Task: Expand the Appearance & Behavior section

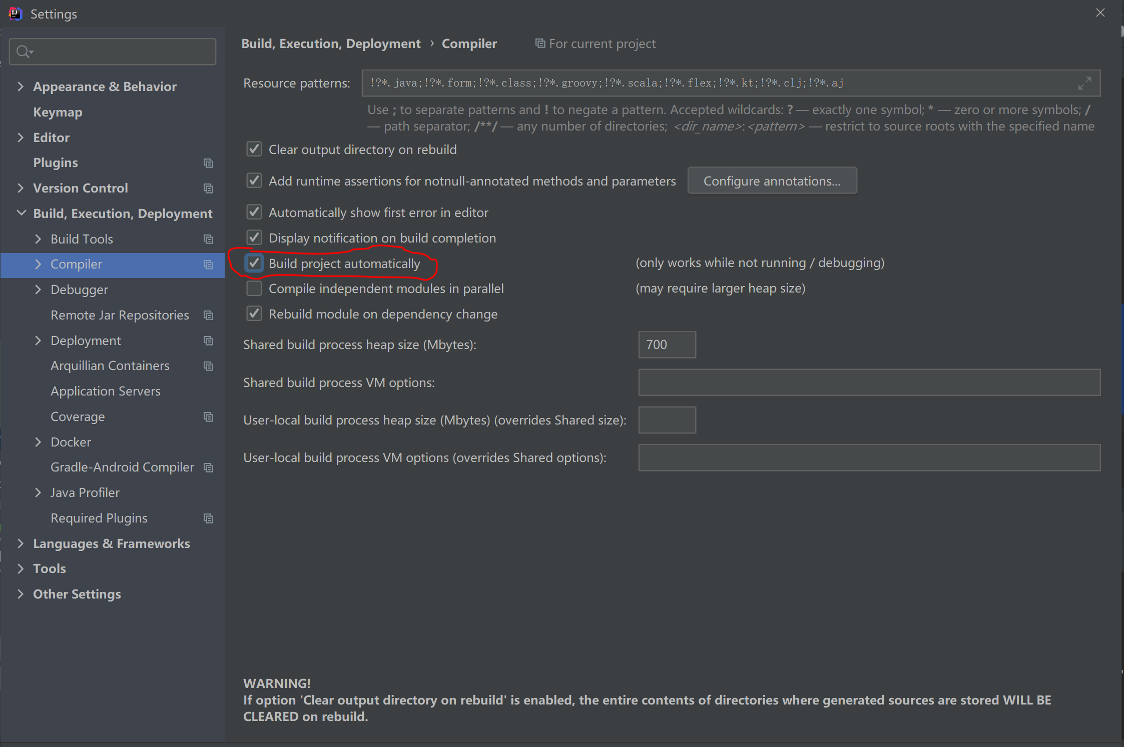Action: pos(21,86)
